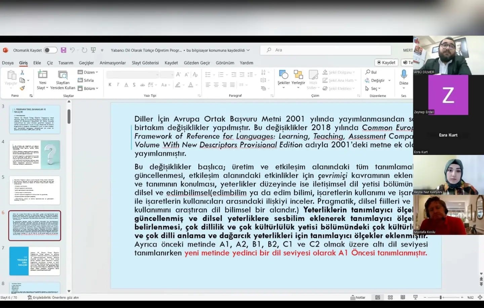Start slideshow from status bar icon
484x308 pixels.
[x=415, y=298]
